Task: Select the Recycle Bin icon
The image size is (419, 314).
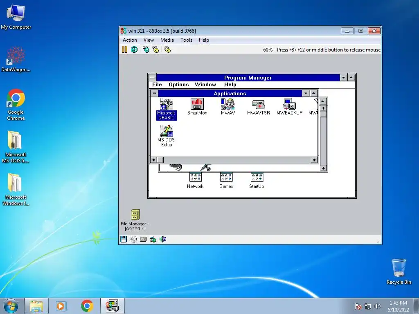Action: pos(399,271)
